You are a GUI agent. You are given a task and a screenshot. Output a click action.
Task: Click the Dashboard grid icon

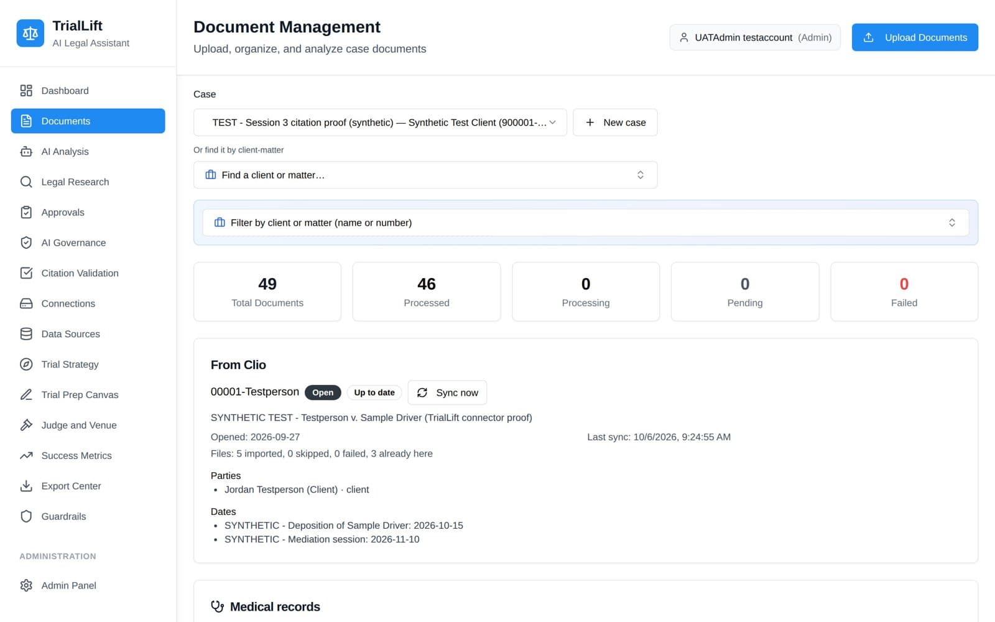pos(26,91)
